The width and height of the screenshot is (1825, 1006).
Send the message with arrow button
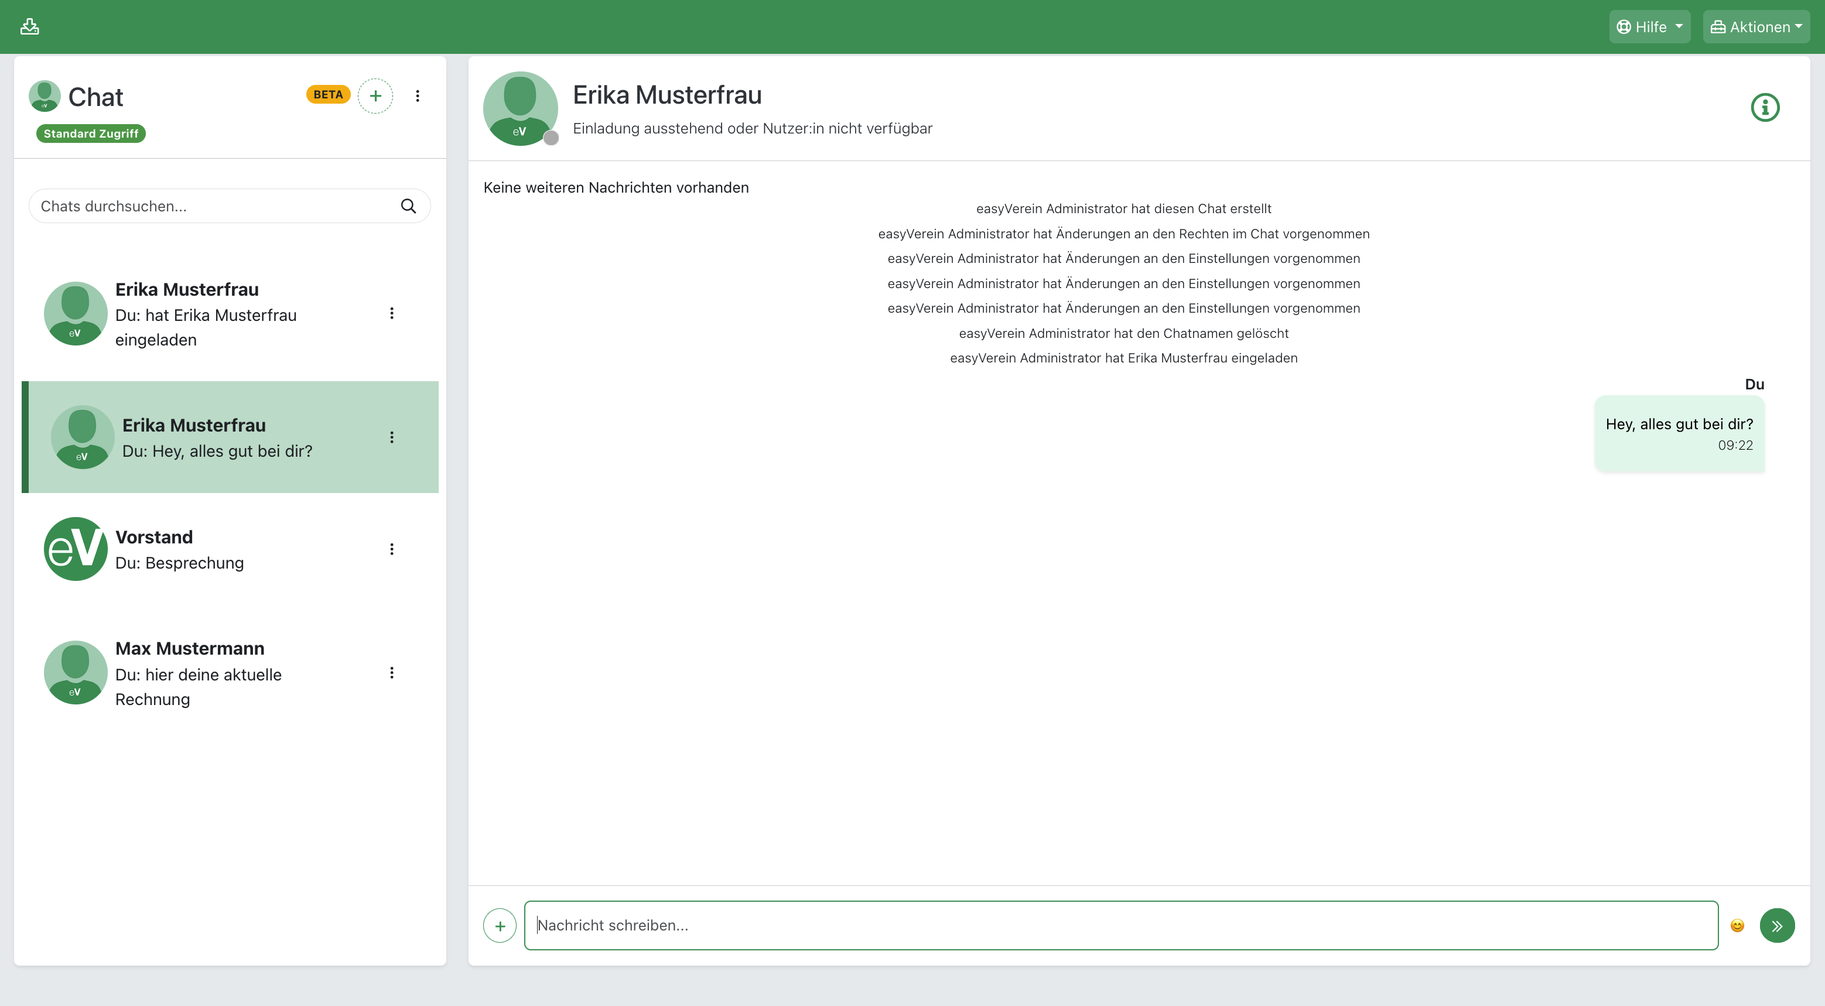(1777, 925)
